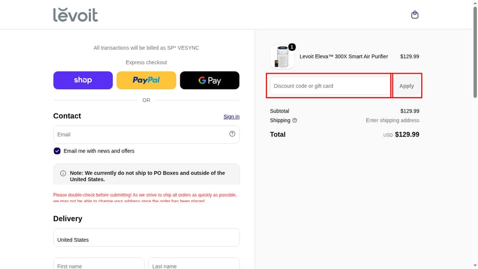
Task: Click the Levoit logo
Action: tap(76, 14)
